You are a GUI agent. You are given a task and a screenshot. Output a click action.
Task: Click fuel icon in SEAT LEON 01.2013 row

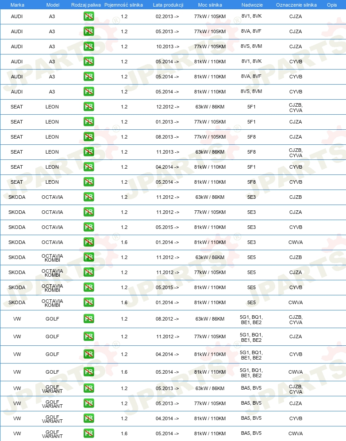[x=88, y=121]
